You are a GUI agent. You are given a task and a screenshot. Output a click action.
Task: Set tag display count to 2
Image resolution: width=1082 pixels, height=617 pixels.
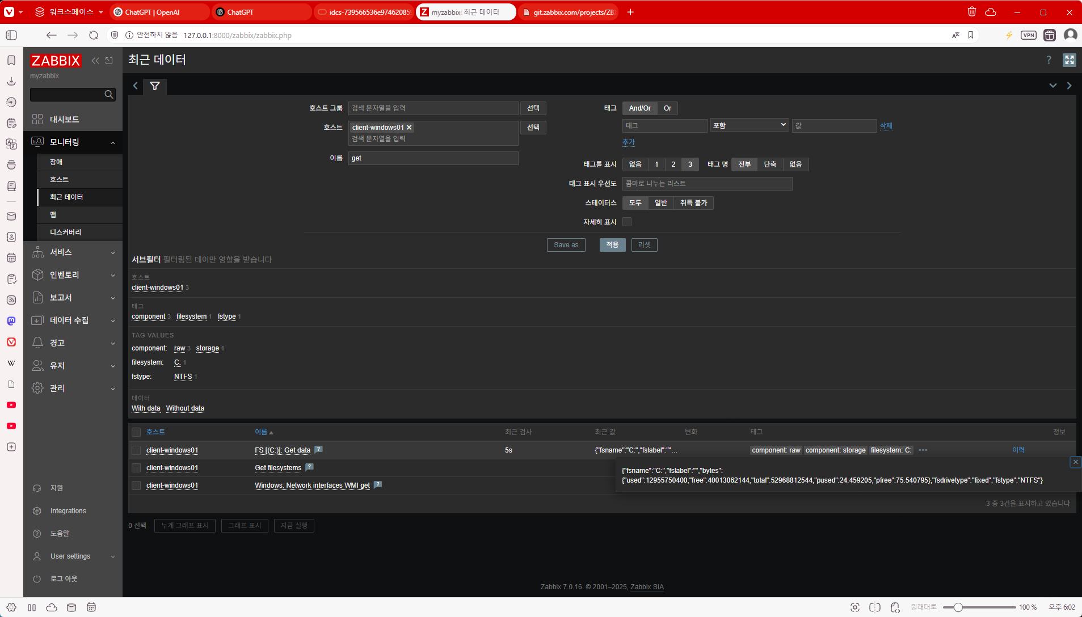pos(673,164)
